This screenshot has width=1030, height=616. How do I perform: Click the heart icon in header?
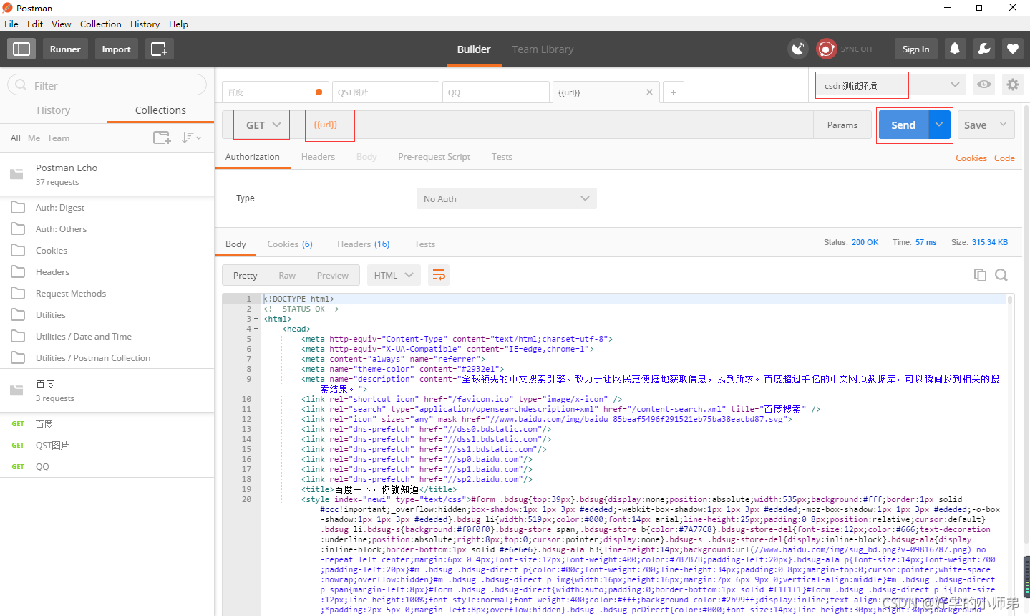click(1013, 49)
